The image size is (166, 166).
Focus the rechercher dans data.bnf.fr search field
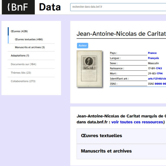pyautogui.click(x=118, y=7)
